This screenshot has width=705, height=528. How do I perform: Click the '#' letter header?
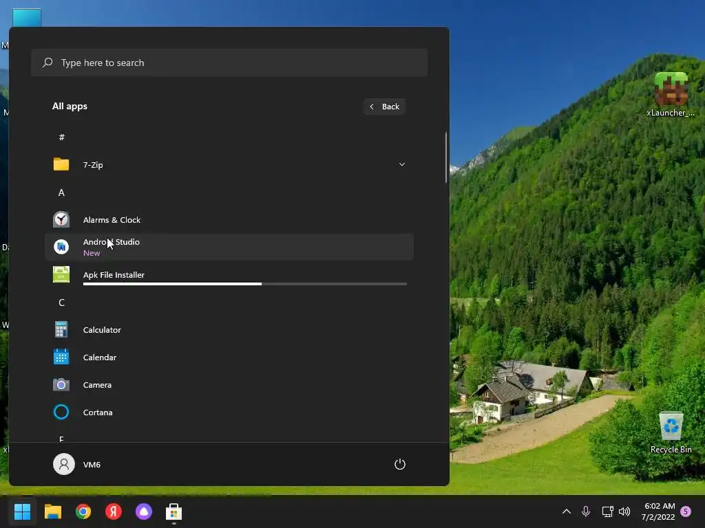click(x=61, y=137)
